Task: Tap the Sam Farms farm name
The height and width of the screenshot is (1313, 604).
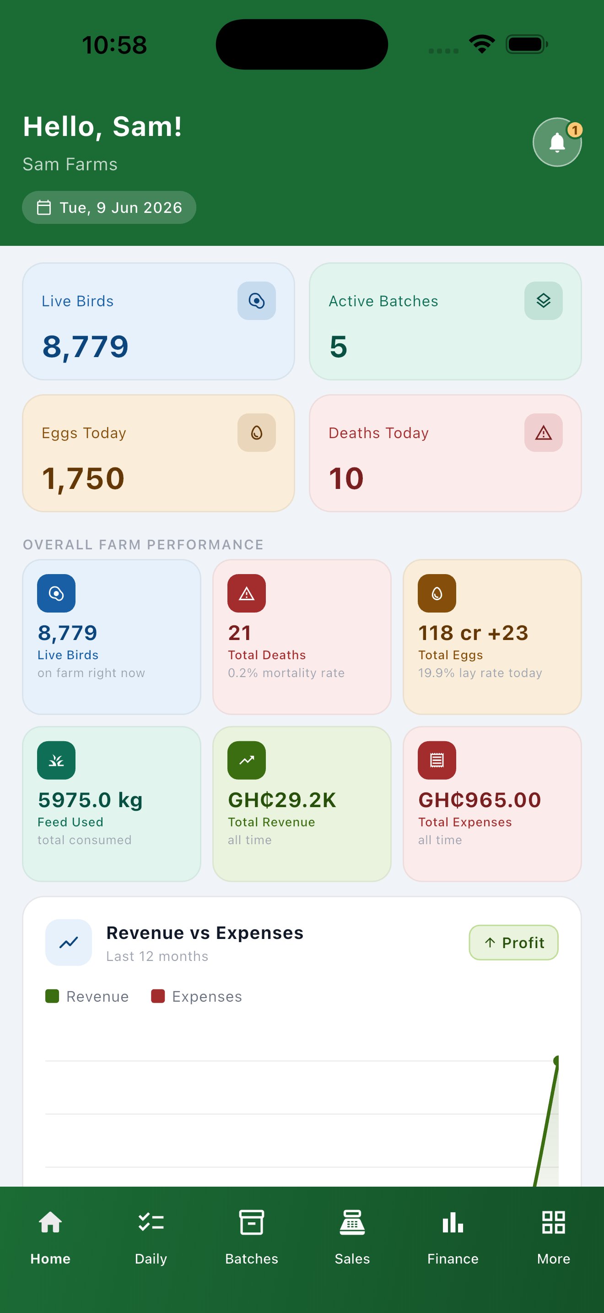Action: (x=70, y=164)
